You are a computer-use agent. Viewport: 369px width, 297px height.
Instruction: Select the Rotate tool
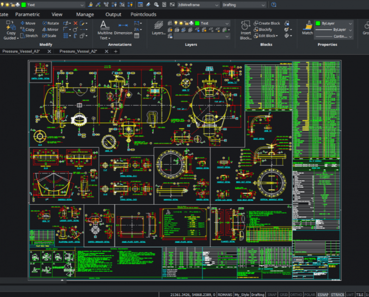(x=51, y=23)
